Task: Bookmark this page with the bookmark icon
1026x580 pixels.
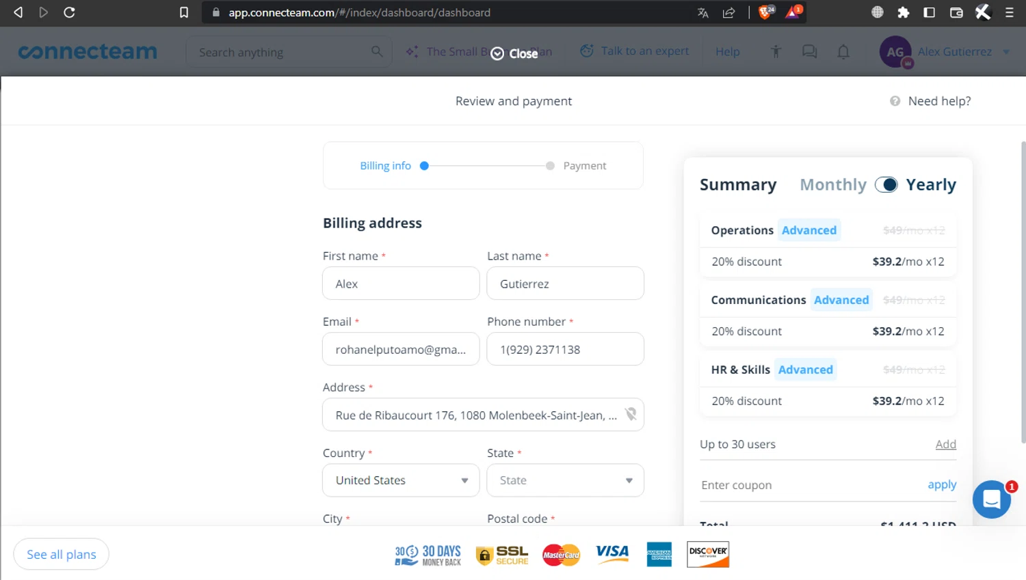Action: 184,12
